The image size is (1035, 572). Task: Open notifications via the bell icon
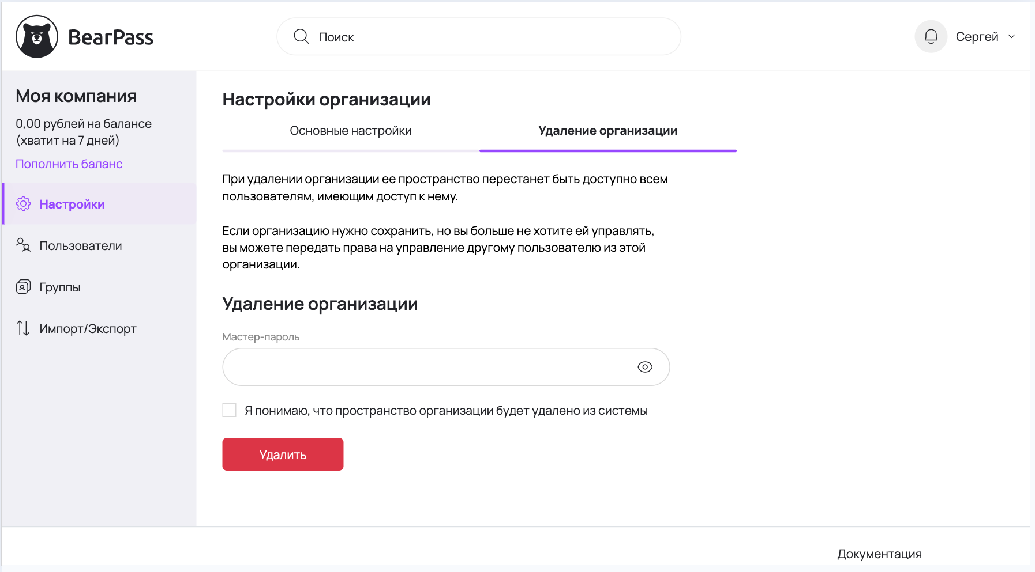[931, 37]
